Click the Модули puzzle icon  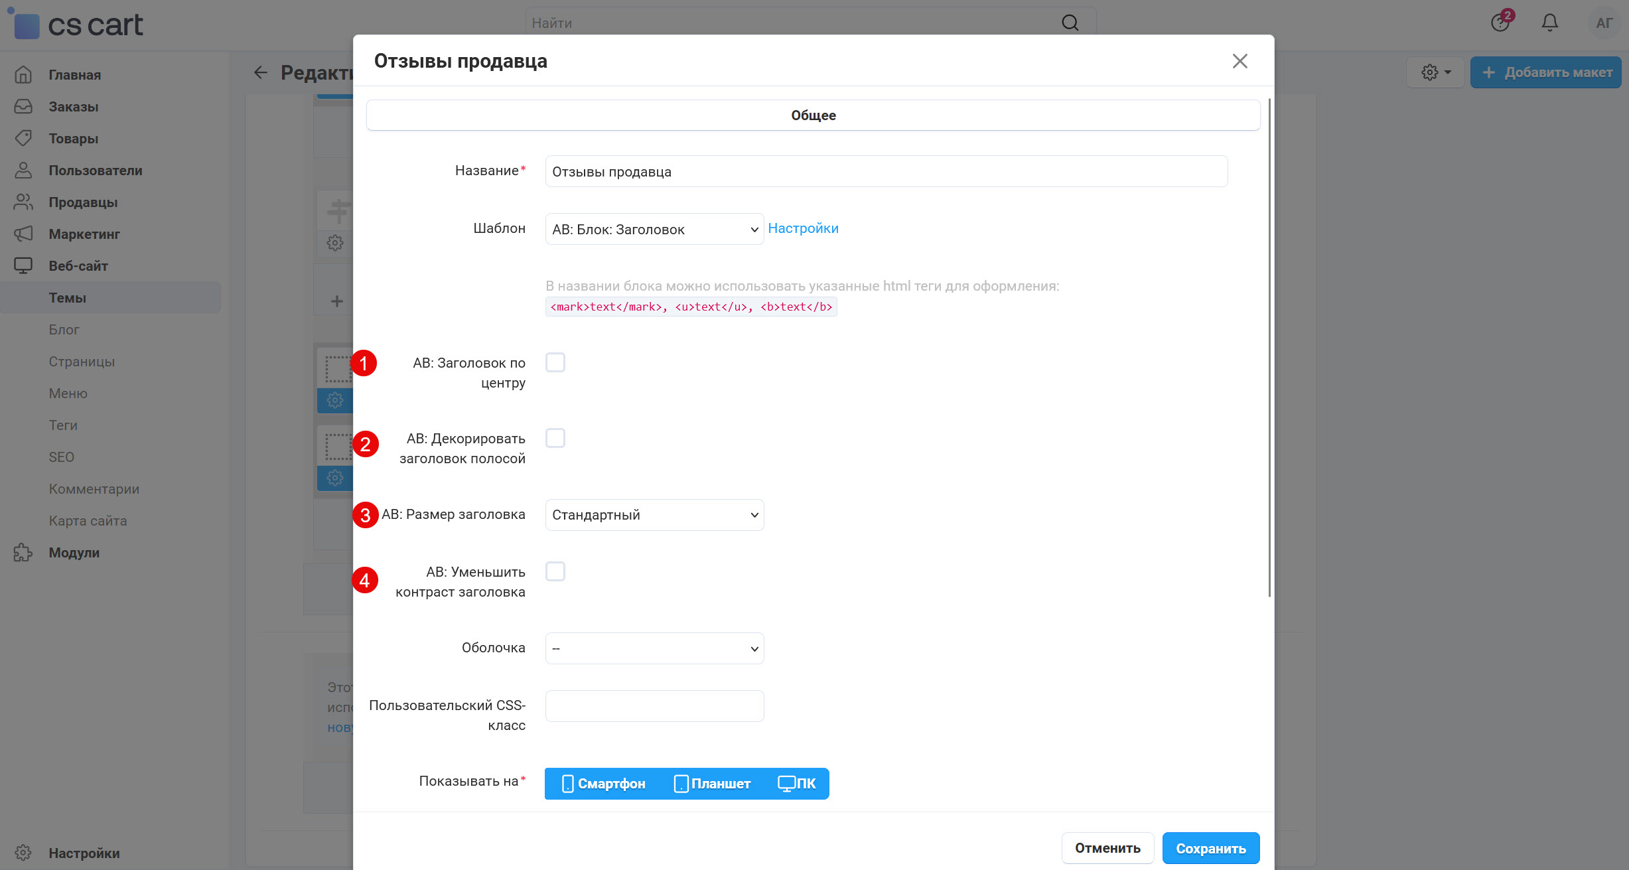click(x=23, y=552)
